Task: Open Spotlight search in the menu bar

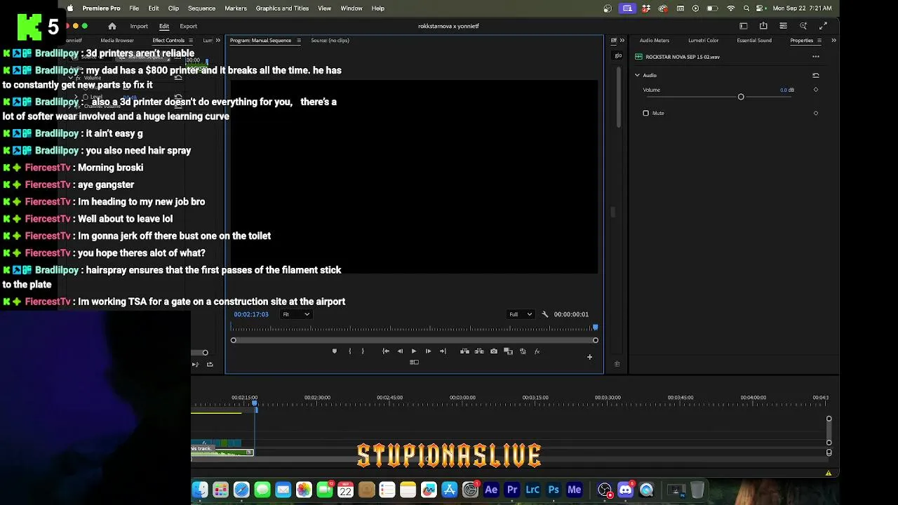Action: [x=746, y=8]
